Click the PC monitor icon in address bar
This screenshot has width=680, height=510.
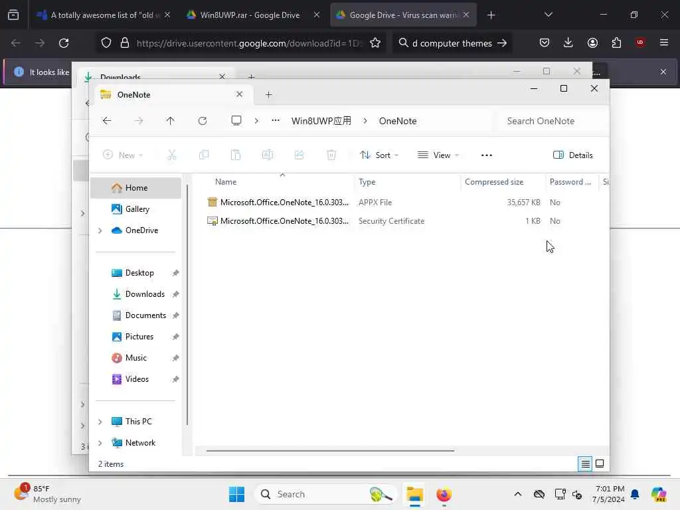(x=236, y=121)
